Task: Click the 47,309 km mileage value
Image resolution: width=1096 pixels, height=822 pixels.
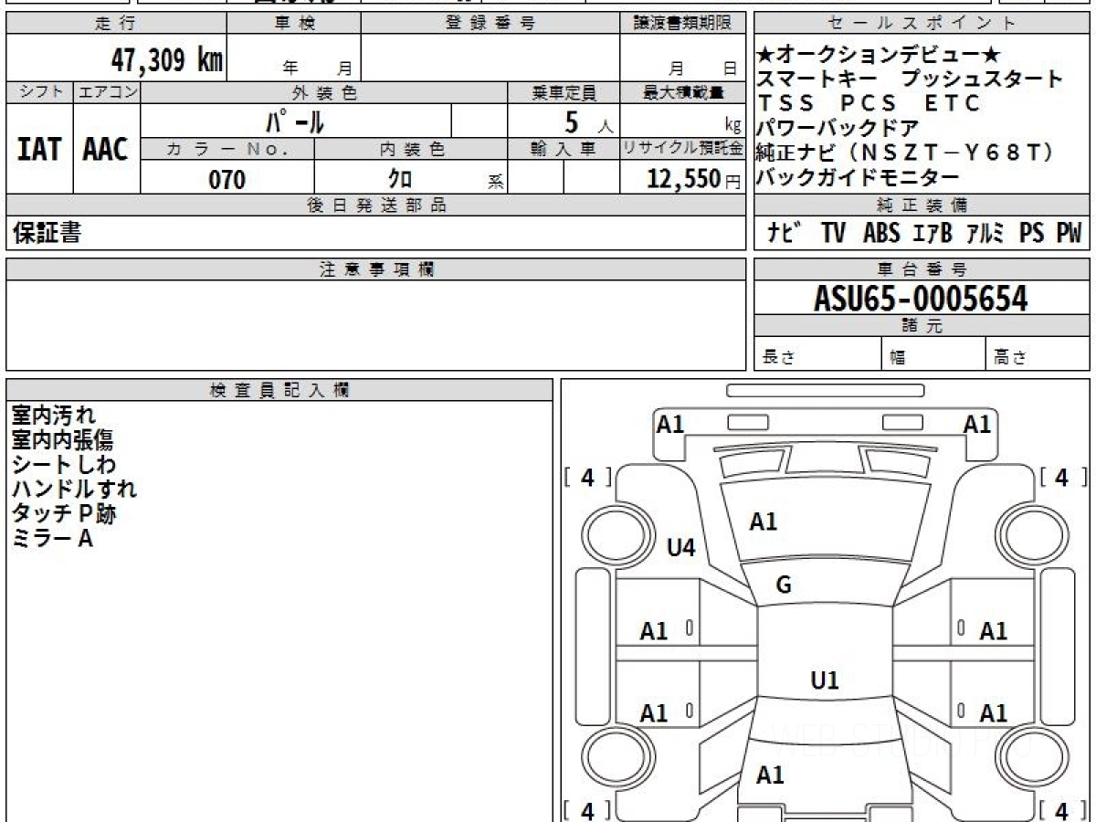Action: (167, 59)
